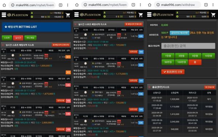Open cart icon on the BETTING LIST page

[68, 15]
